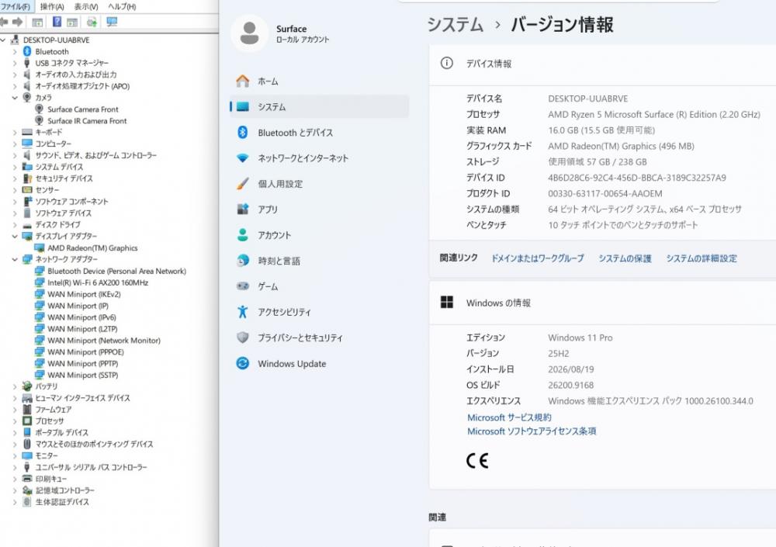Go to システム breadcrumb in Settings
The image size is (776, 547).
tap(456, 24)
